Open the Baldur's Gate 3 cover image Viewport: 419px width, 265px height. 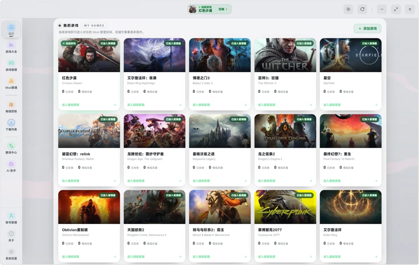pos(220,55)
